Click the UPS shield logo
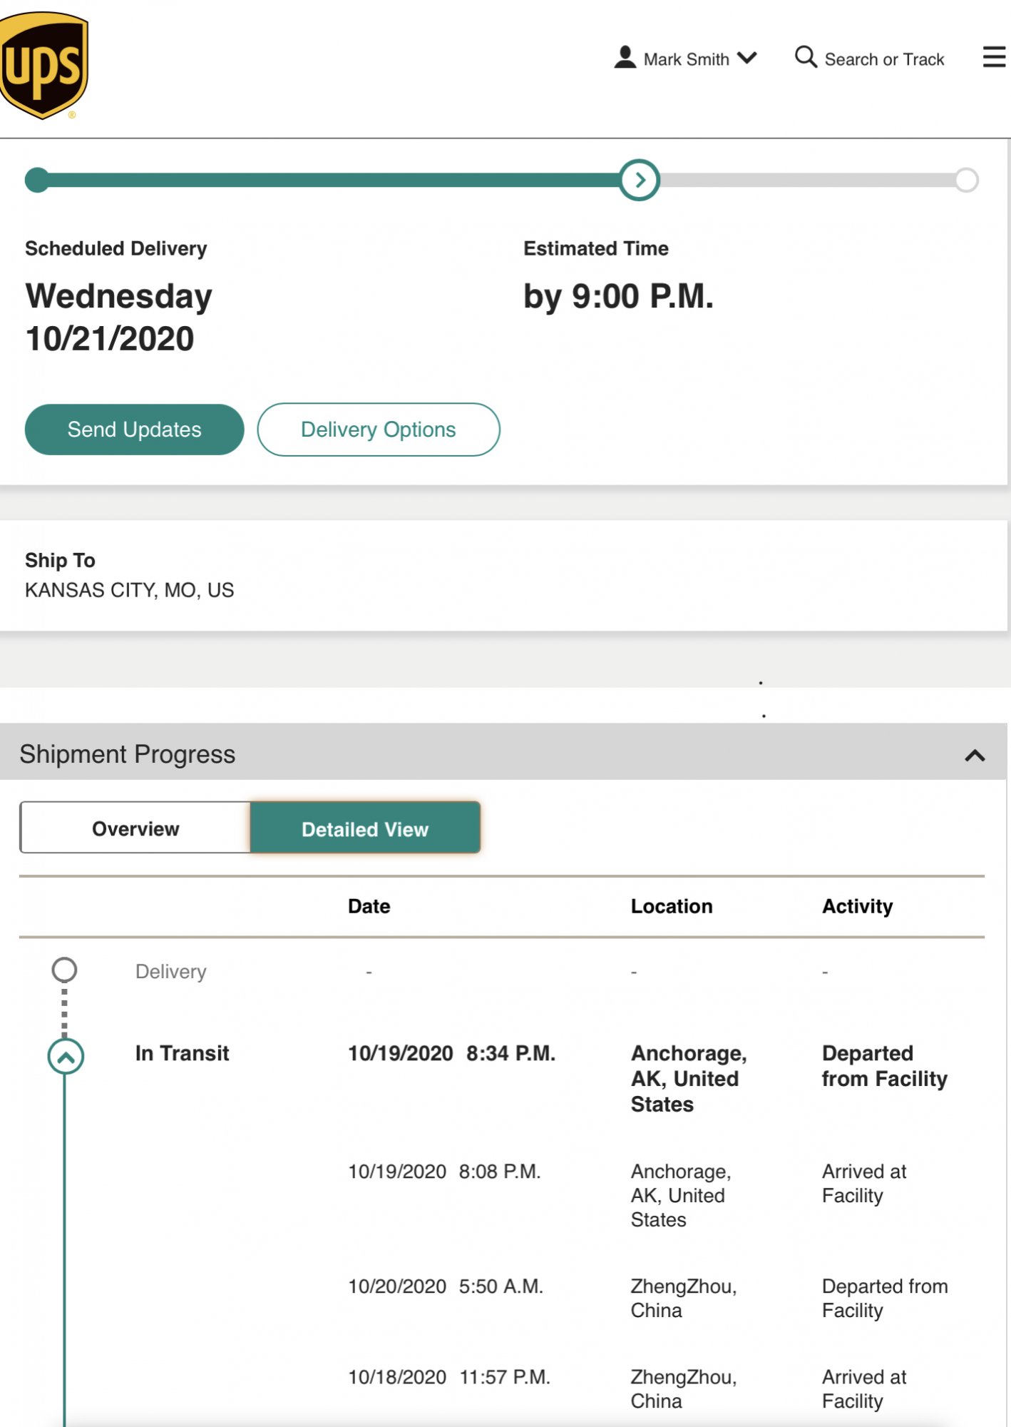The height and width of the screenshot is (1427, 1011). [x=43, y=65]
